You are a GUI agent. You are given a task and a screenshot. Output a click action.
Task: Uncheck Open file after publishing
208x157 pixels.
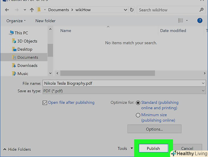[x=45, y=103]
